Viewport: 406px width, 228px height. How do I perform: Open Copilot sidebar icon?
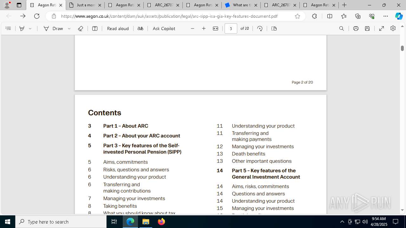coord(399,16)
